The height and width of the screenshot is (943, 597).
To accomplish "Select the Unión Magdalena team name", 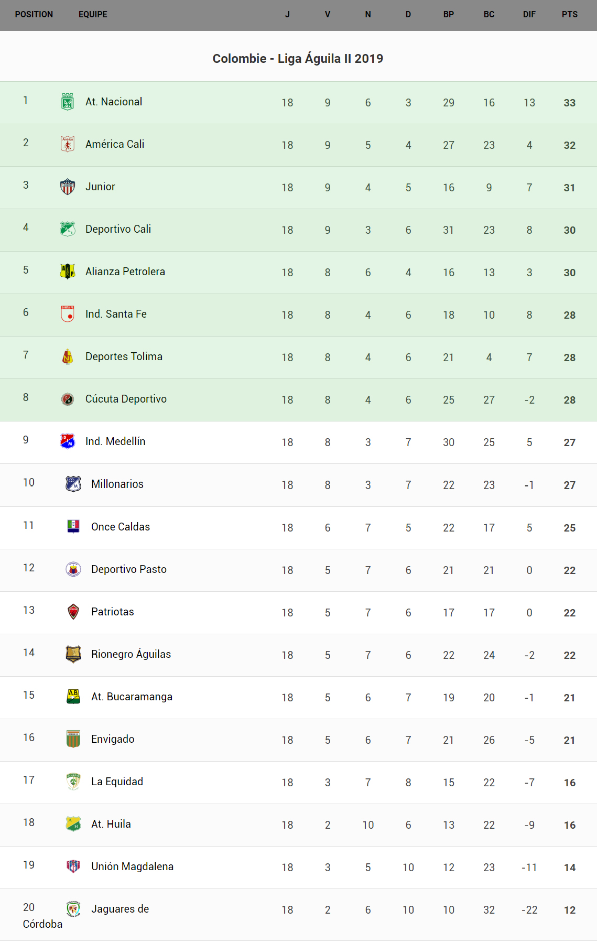I will (x=132, y=866).
